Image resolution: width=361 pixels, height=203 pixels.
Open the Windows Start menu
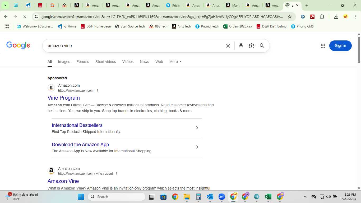click(x=81, y=197)
